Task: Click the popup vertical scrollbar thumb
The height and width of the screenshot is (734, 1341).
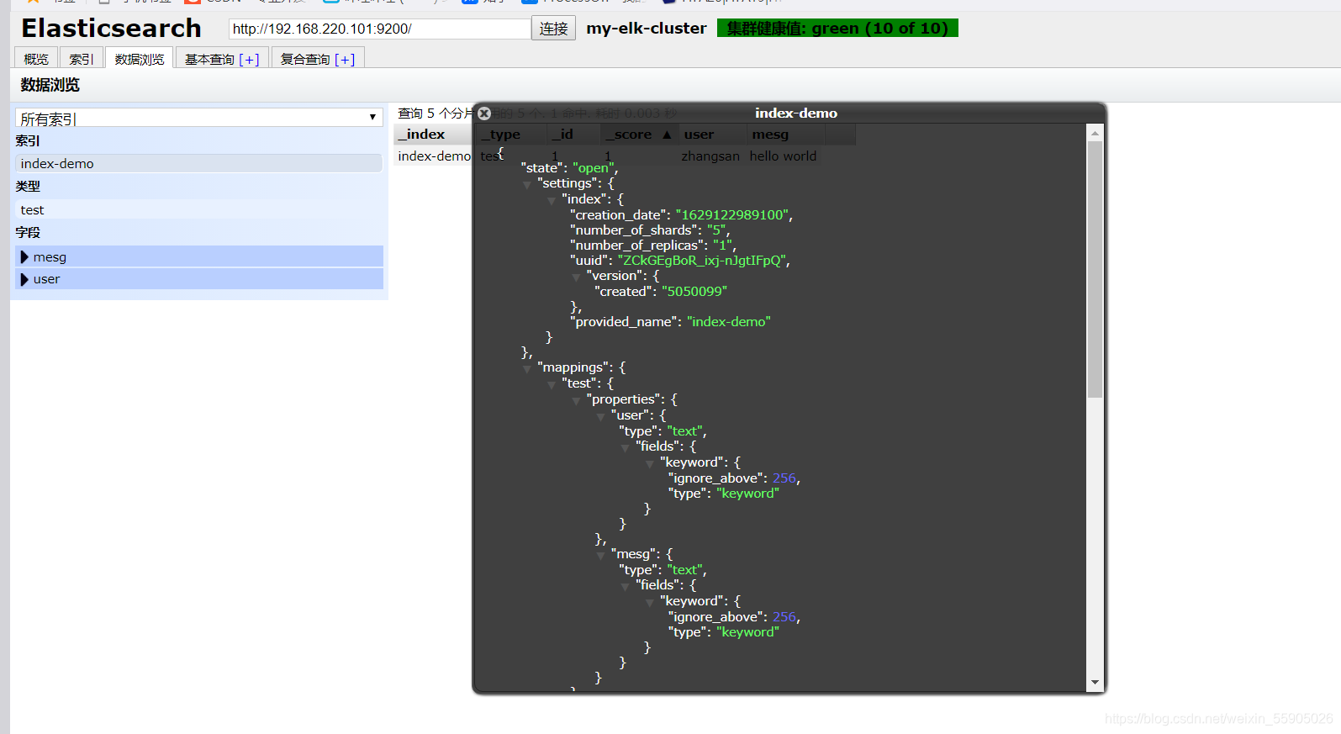Action: [x=1095, y=269]
